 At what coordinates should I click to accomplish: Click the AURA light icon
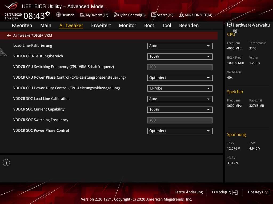click(181, 15)
